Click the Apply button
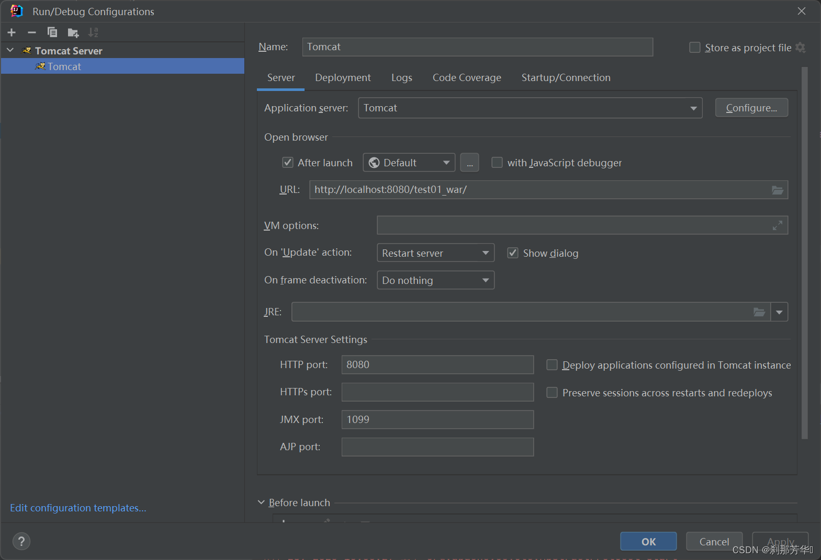The width and height of the screenshot is (821, 560). click(780, 542)
